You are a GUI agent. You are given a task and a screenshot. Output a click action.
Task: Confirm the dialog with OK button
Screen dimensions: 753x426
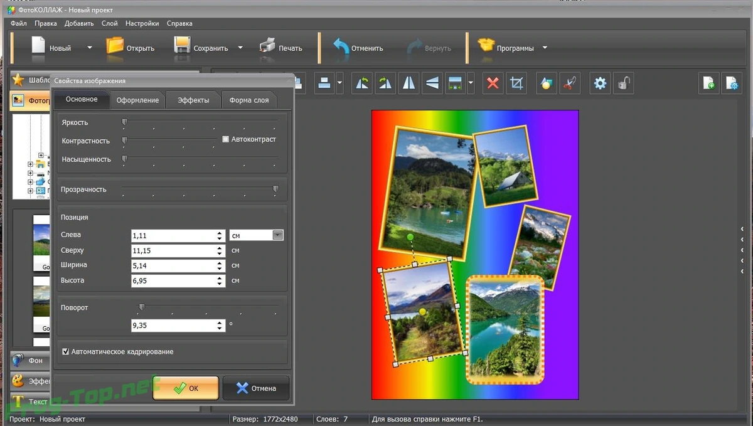point(186,388)
